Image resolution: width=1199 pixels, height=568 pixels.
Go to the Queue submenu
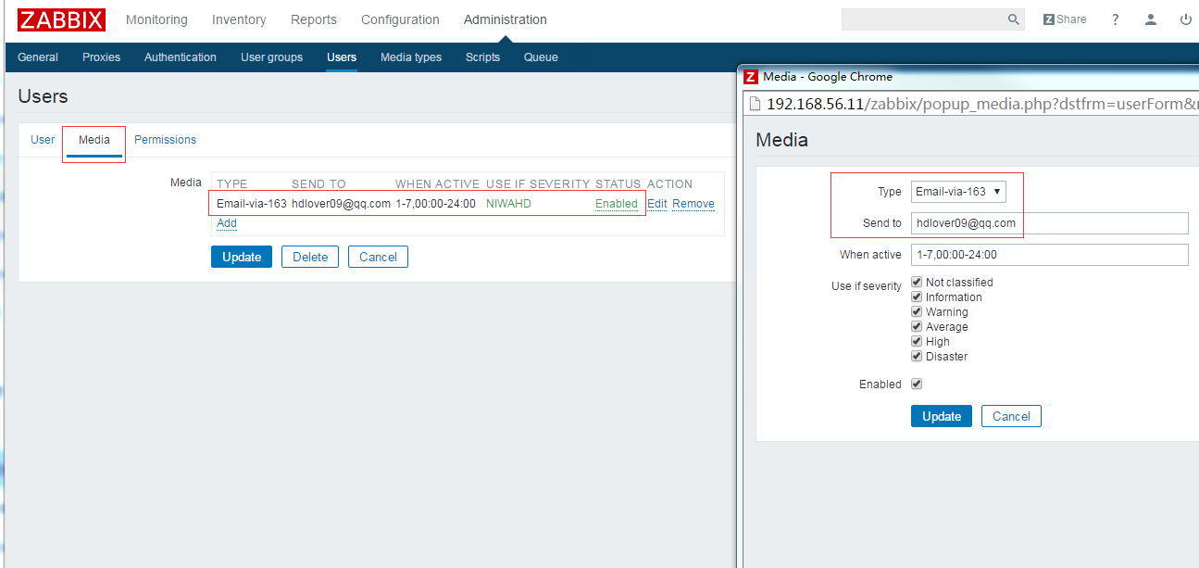(541, 57)
